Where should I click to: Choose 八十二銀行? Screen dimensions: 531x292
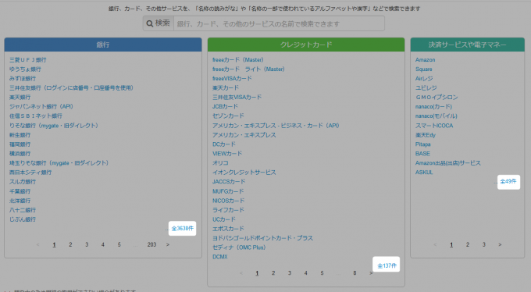click(x=23, y=210)
